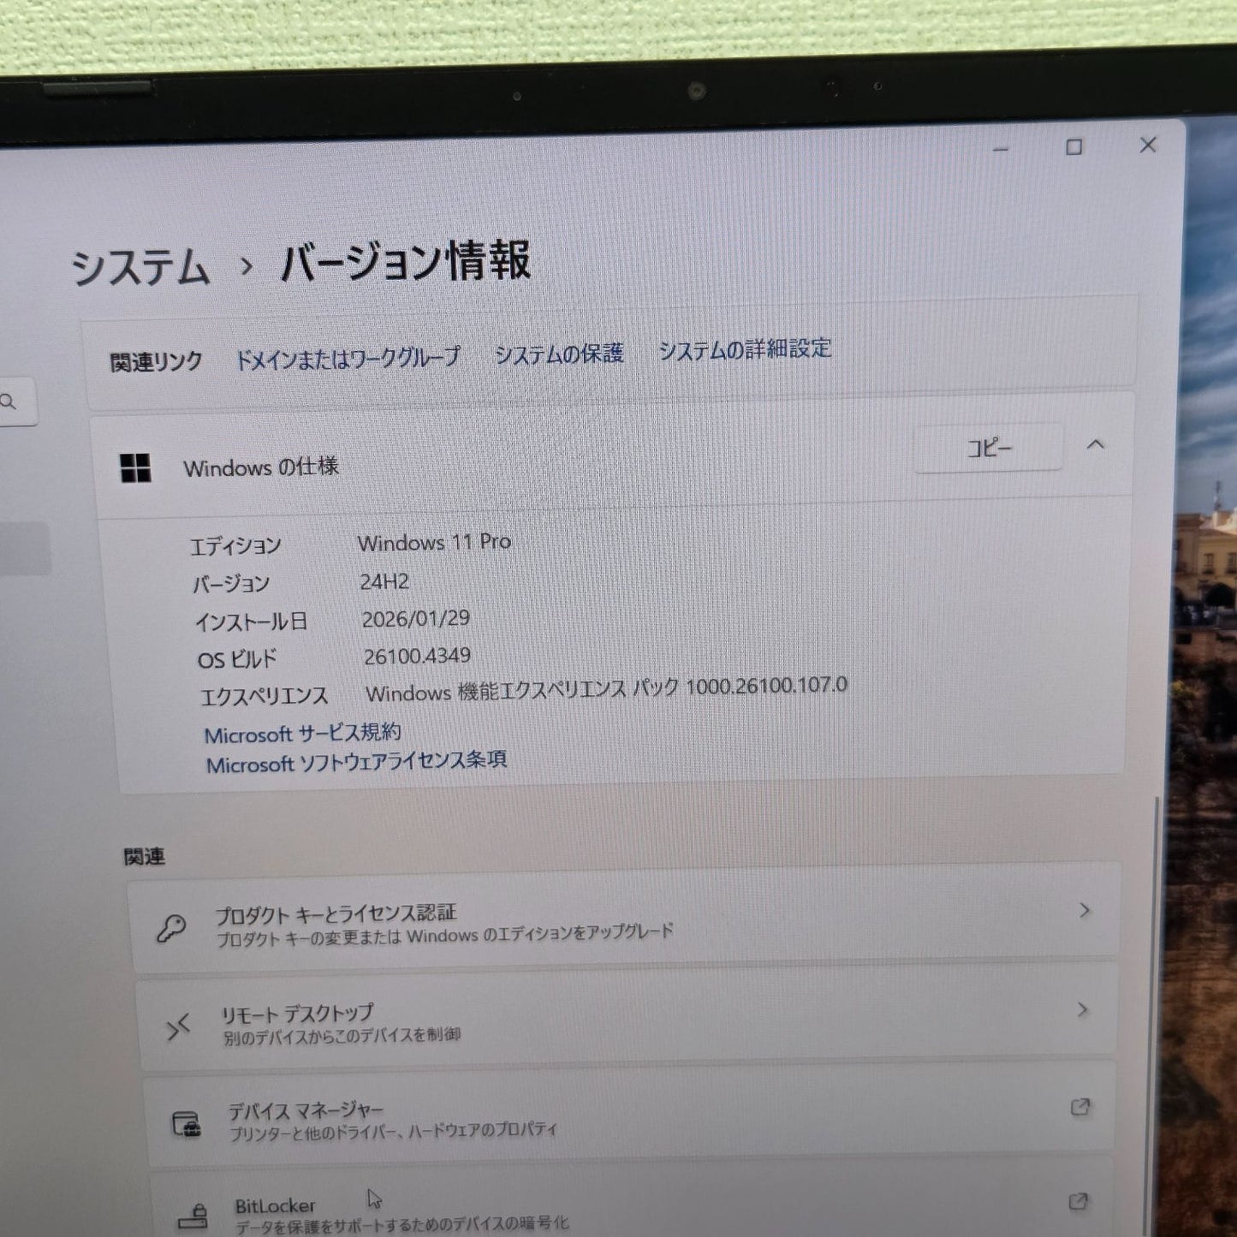The image size is (1237, 1237).
Task: Click external link icon on BitLocker row
Action: pyautogui.click(x=1079, y=1202)
